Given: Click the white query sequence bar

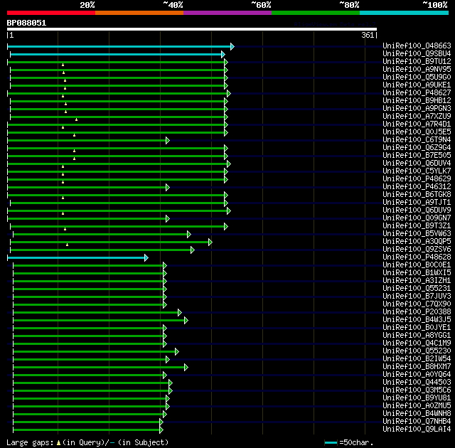Looking at the screenshot, I should (x=192, y=29).
